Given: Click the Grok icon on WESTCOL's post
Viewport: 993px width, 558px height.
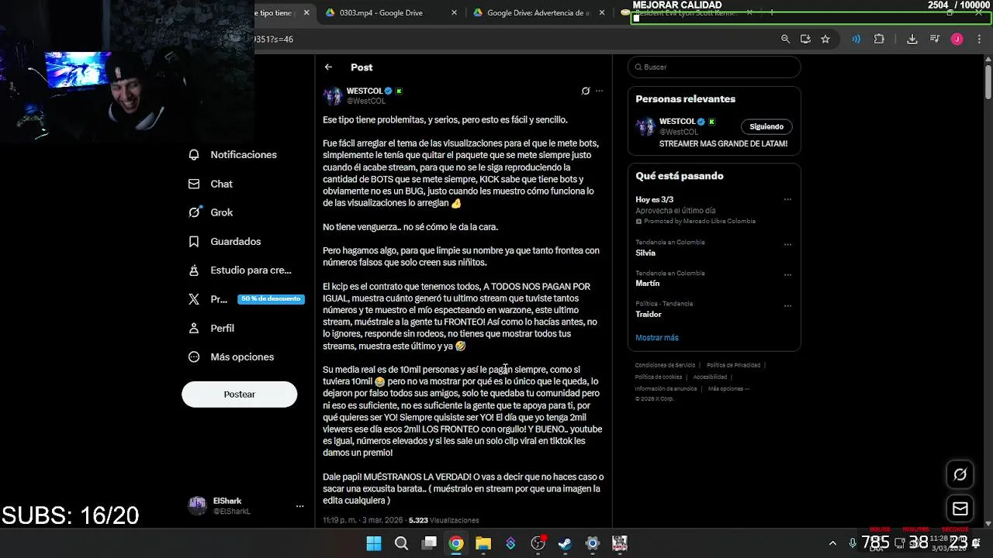Looking at the screenshot, I should (x=586, y=91).
